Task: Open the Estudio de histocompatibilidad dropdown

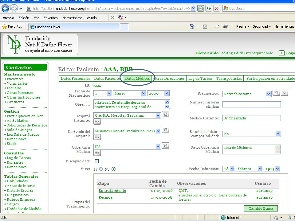Action: point(278,134)
